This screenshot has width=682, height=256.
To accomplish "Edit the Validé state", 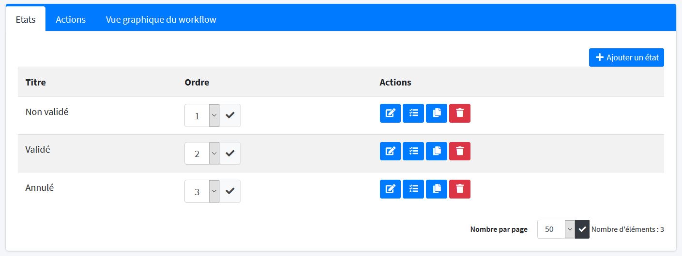I will (x=390, y=151).
